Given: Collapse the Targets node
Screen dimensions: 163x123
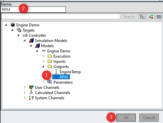Looking at the screenshot, I should pyautogui.click(x=12, y=30).
